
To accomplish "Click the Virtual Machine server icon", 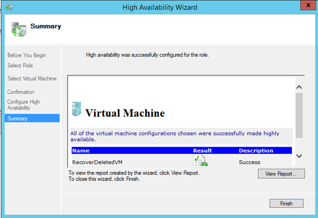I will pos(76,110).
